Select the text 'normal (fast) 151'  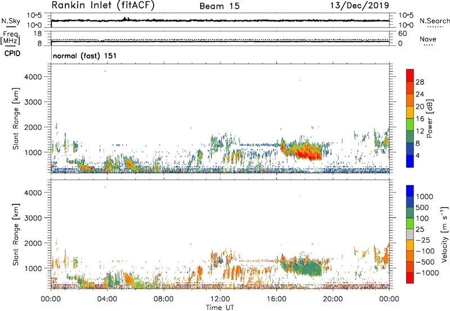pyautogui.click(x=85, y=56)
